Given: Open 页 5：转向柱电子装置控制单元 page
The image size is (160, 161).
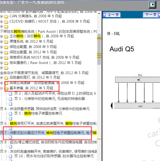Looking at the screenshot, I should tap(38, 114).
